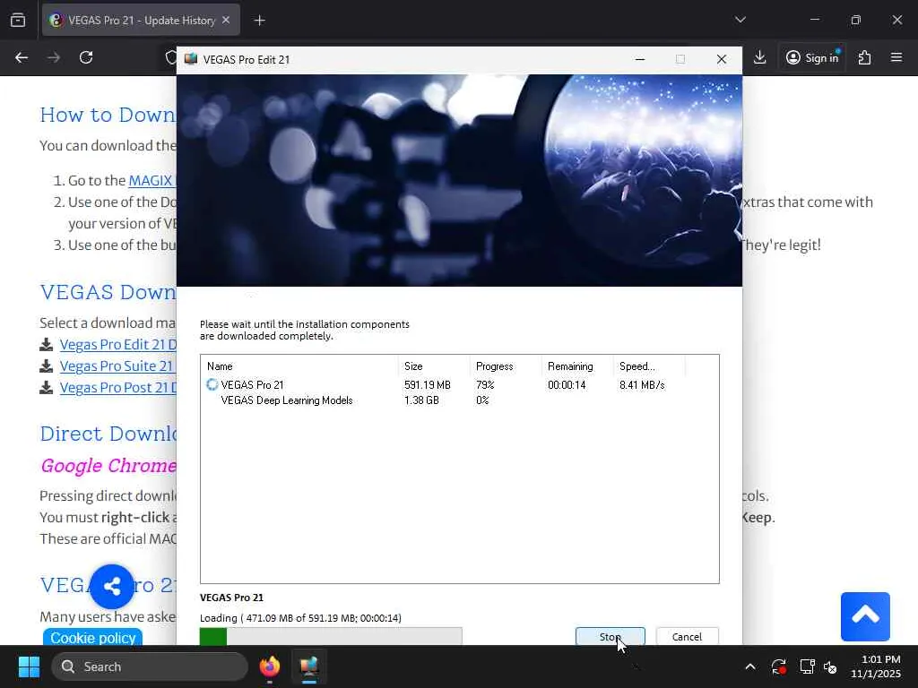Open the list all tabs dropdown

(x=740, y=20)
